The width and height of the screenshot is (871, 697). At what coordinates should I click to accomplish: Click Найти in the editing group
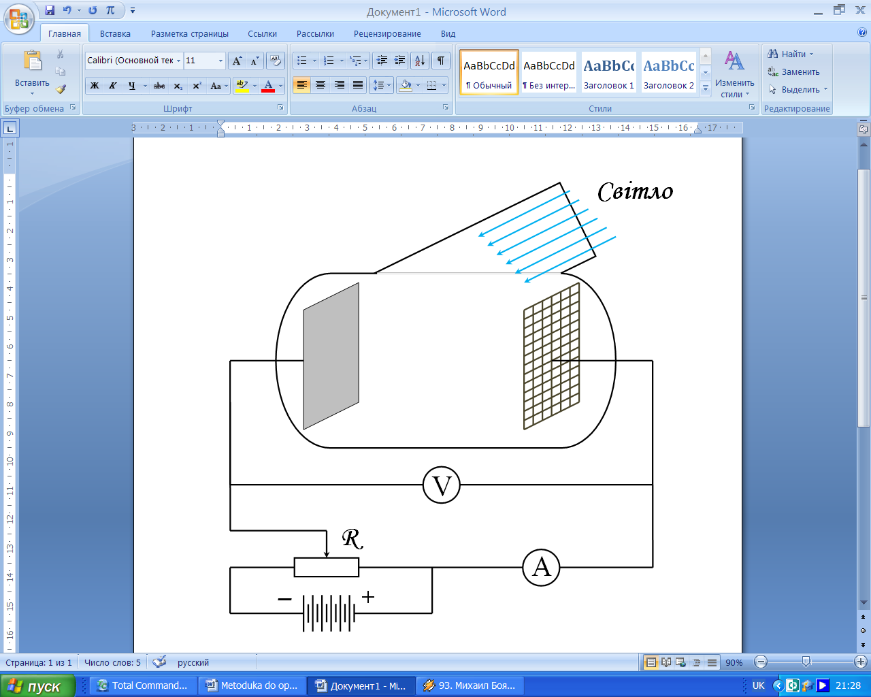point(790,54)
